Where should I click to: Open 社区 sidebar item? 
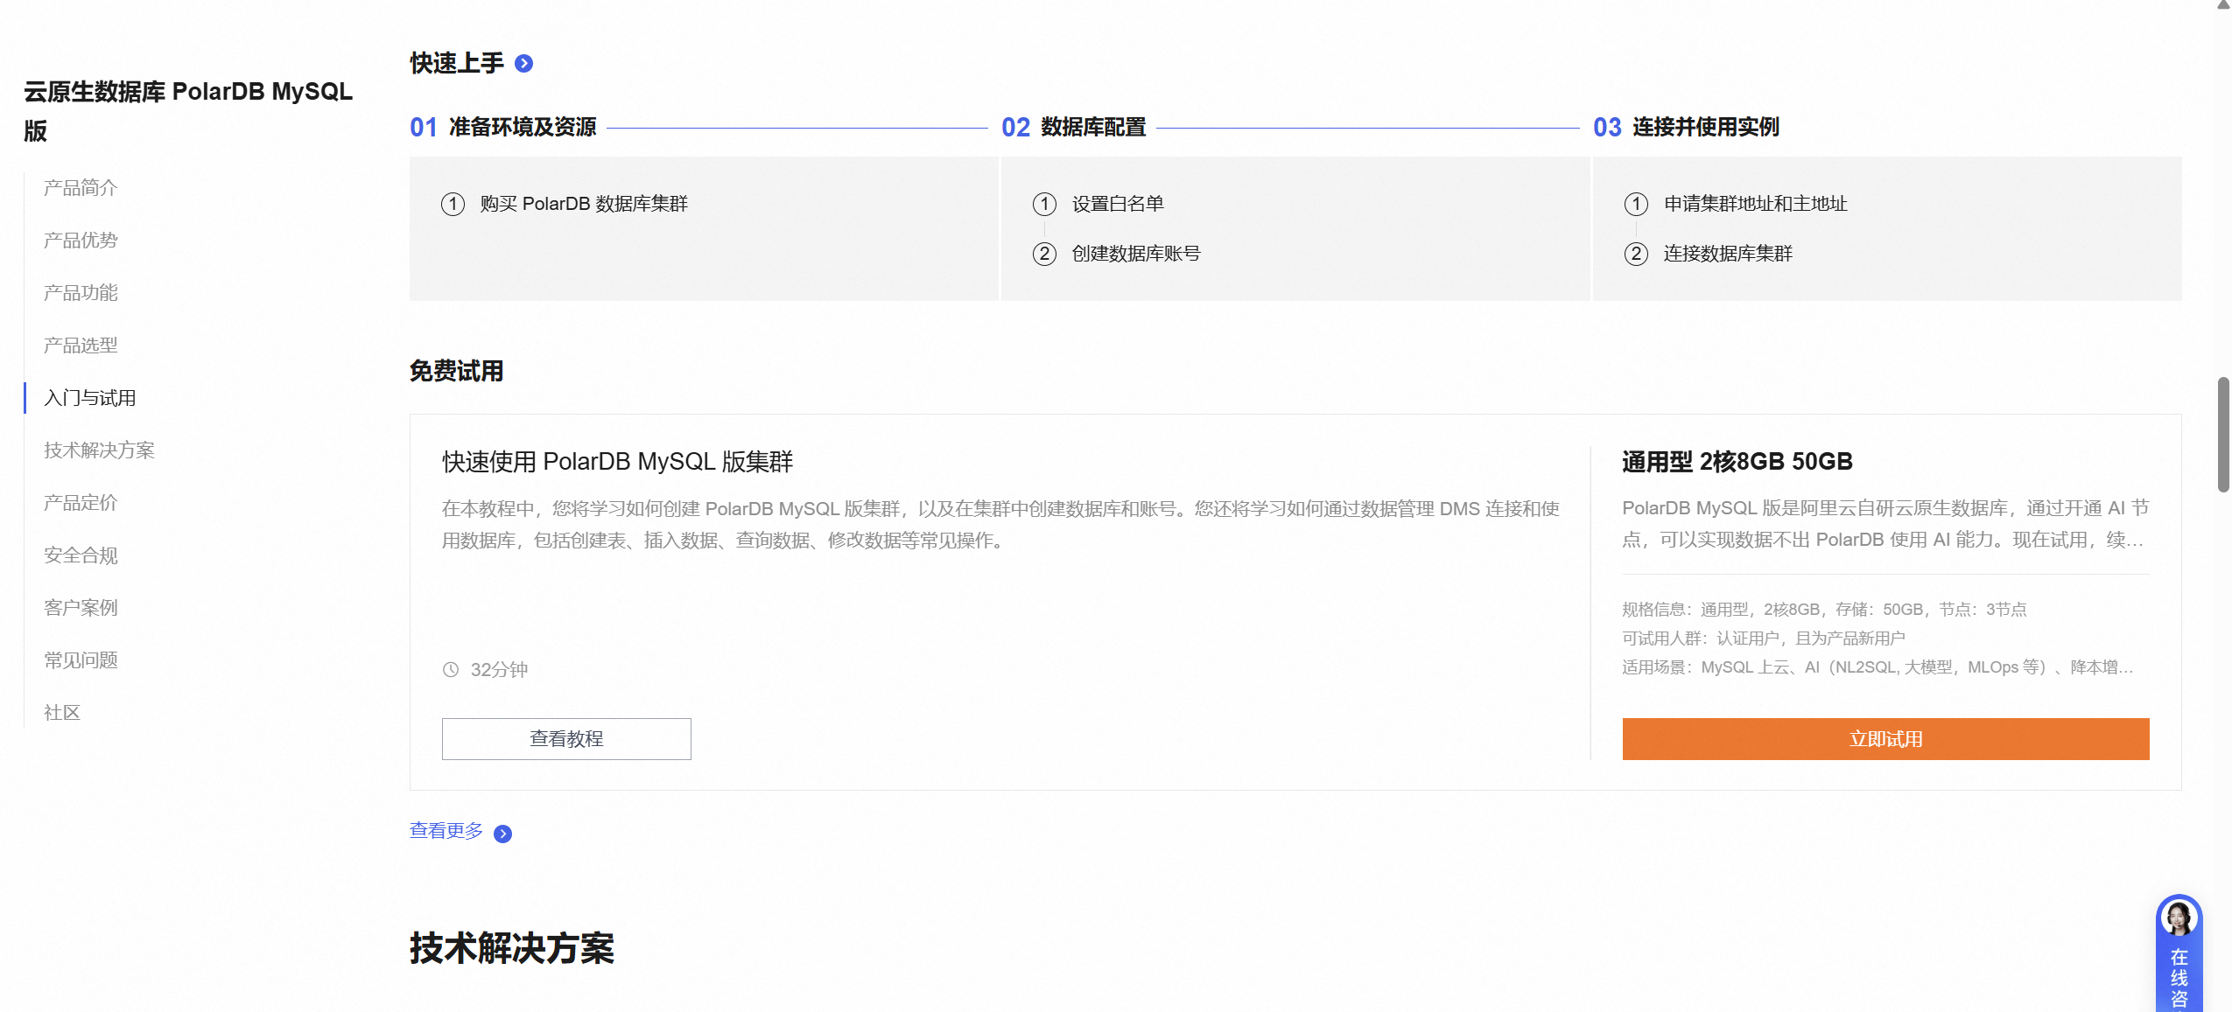point(62,713)
